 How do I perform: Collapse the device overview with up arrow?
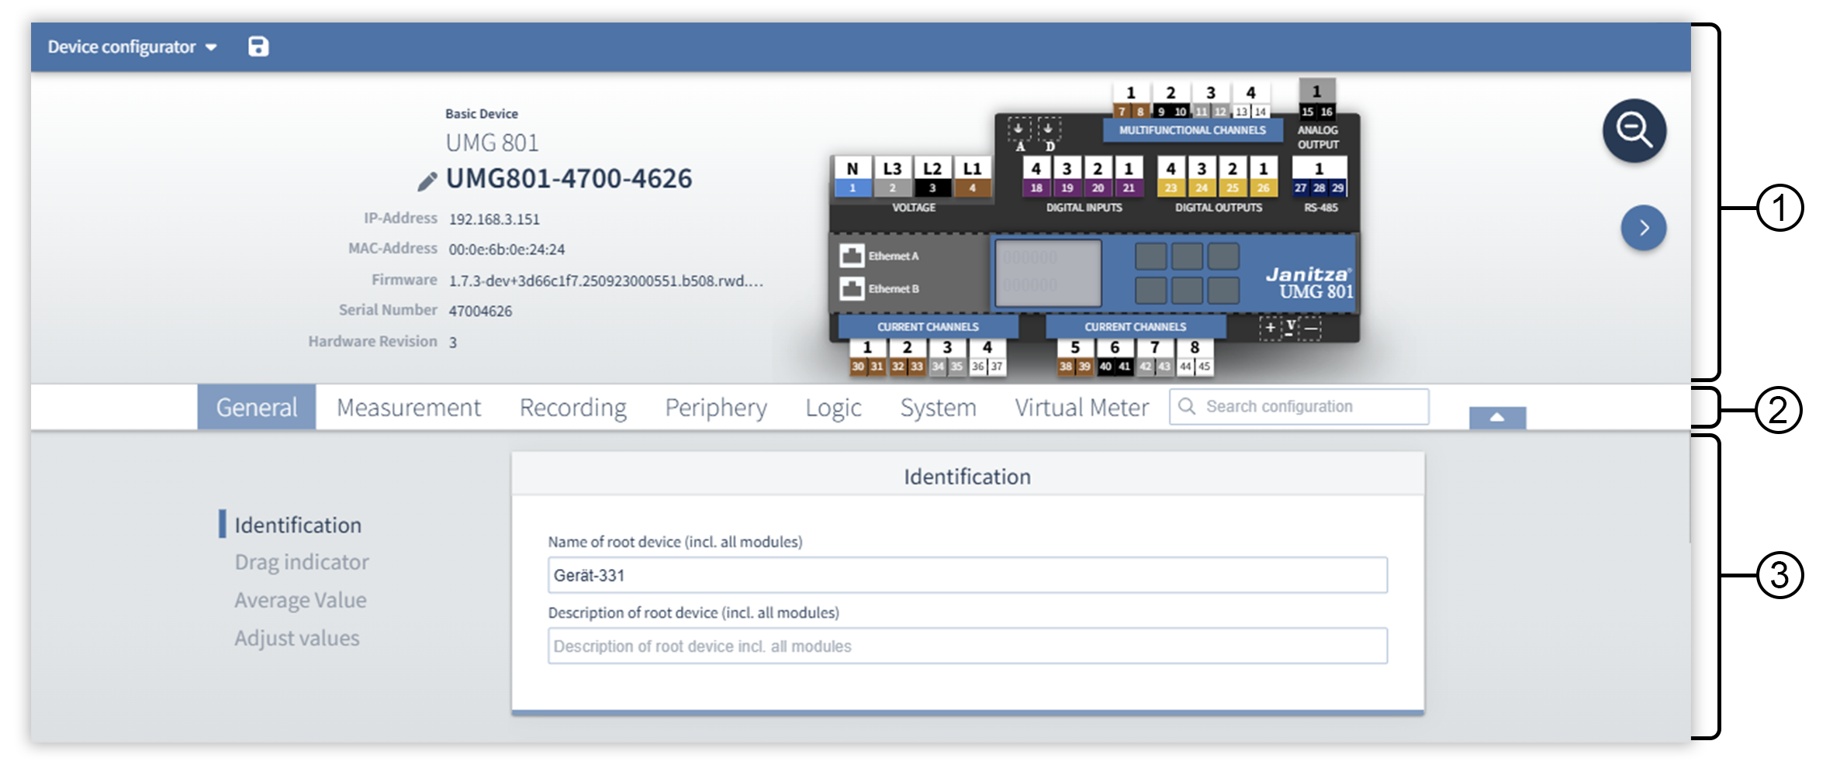(x=1497, y=418)
